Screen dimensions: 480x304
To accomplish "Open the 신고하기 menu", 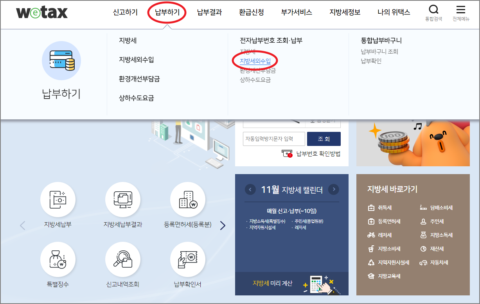I will pos(125,12).
